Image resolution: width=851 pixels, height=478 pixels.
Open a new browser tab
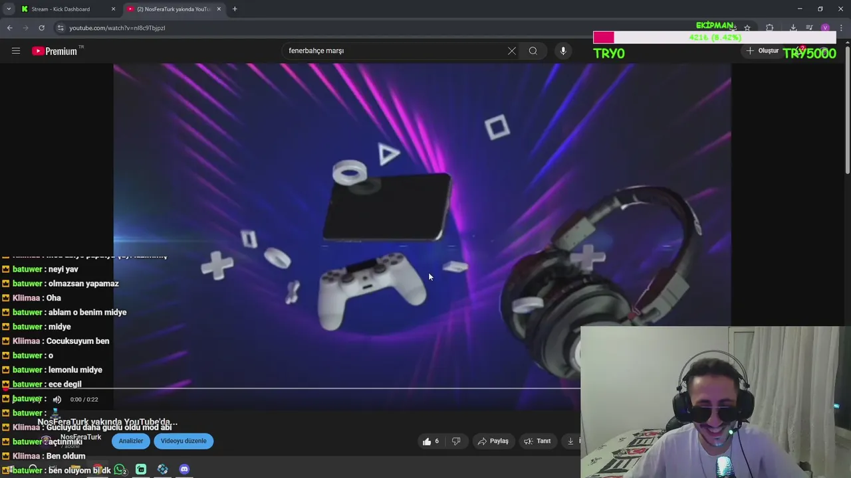[x=235, y=9]
